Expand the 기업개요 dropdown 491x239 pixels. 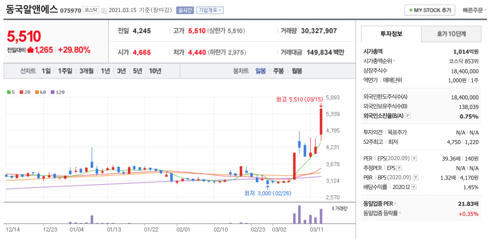[x=210, y=10]
